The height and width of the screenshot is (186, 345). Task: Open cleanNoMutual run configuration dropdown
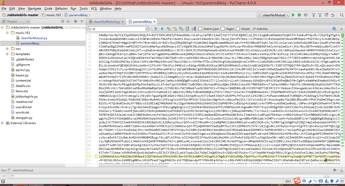pyautogui.click(x=273, y=15)
